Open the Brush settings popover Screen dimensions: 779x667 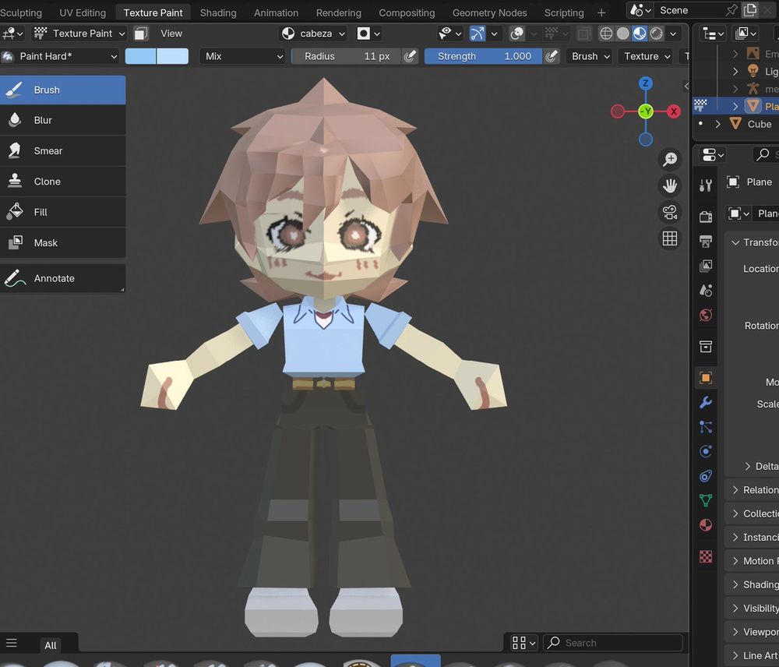point(590,56)
